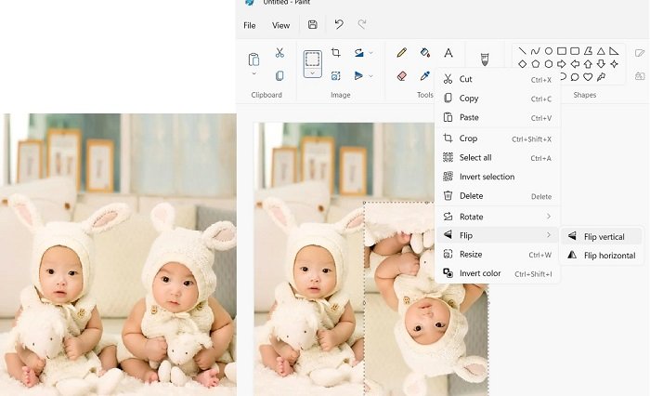
Task: Select the Color picker eyedropper tool
Action: [425, 76]
